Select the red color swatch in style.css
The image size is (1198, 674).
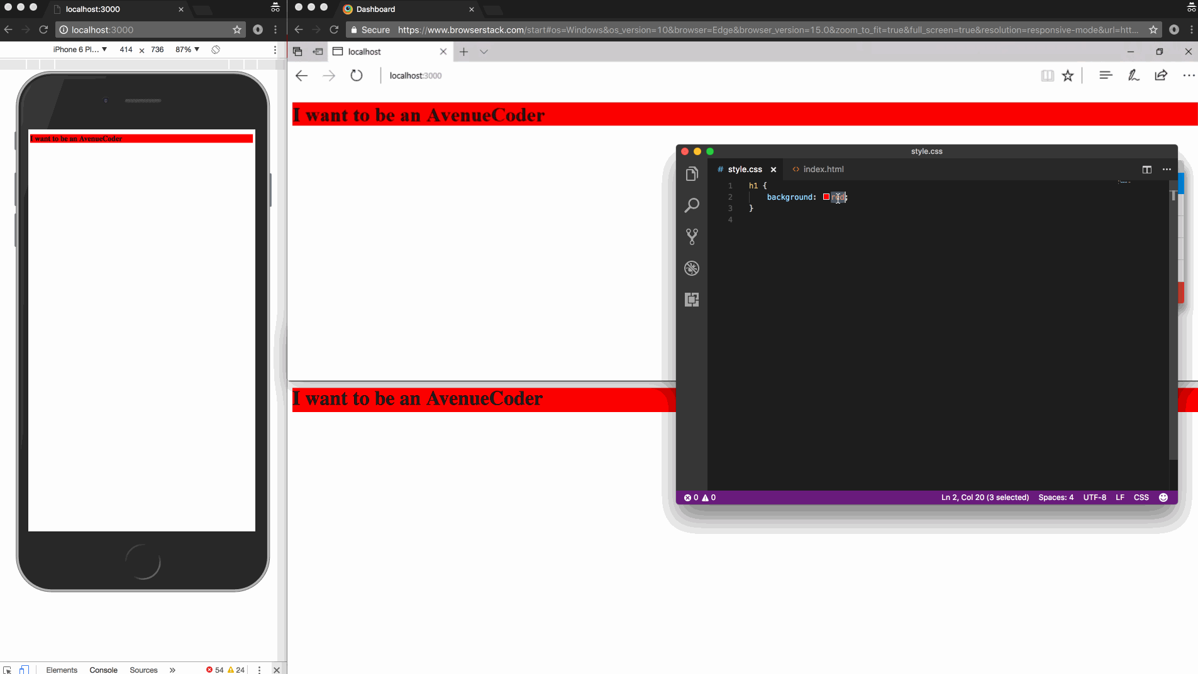pyautogui.click(x=826, y=197)
